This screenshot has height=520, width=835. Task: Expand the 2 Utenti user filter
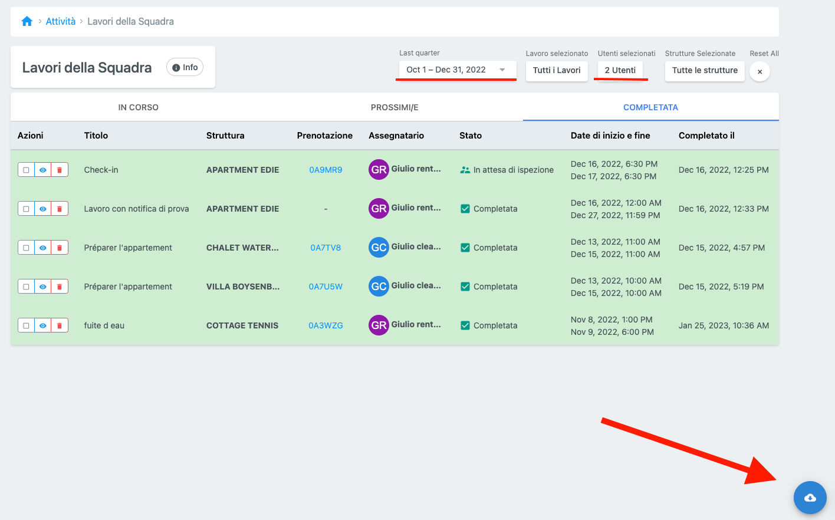click(x=620, y=70)
